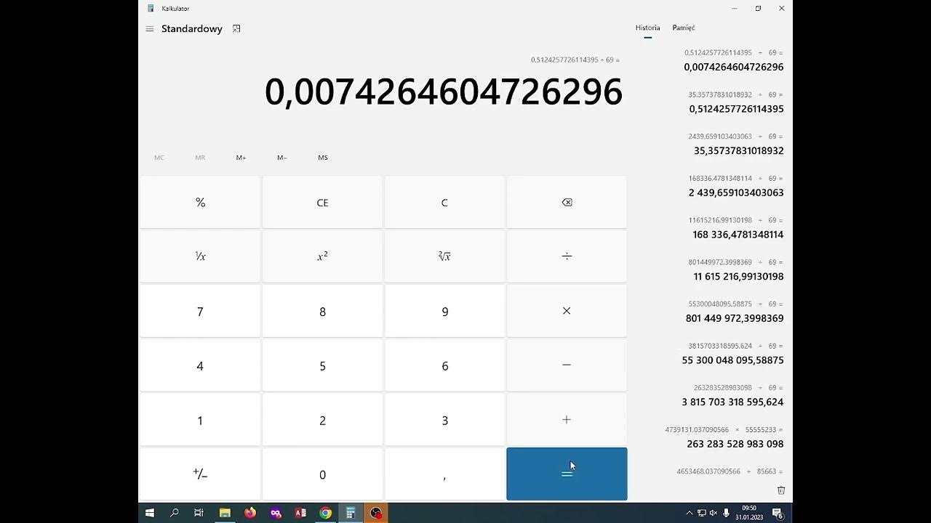Click the C clear key
The width and height of the screenshot is (931, 523).
click(444, 202)
